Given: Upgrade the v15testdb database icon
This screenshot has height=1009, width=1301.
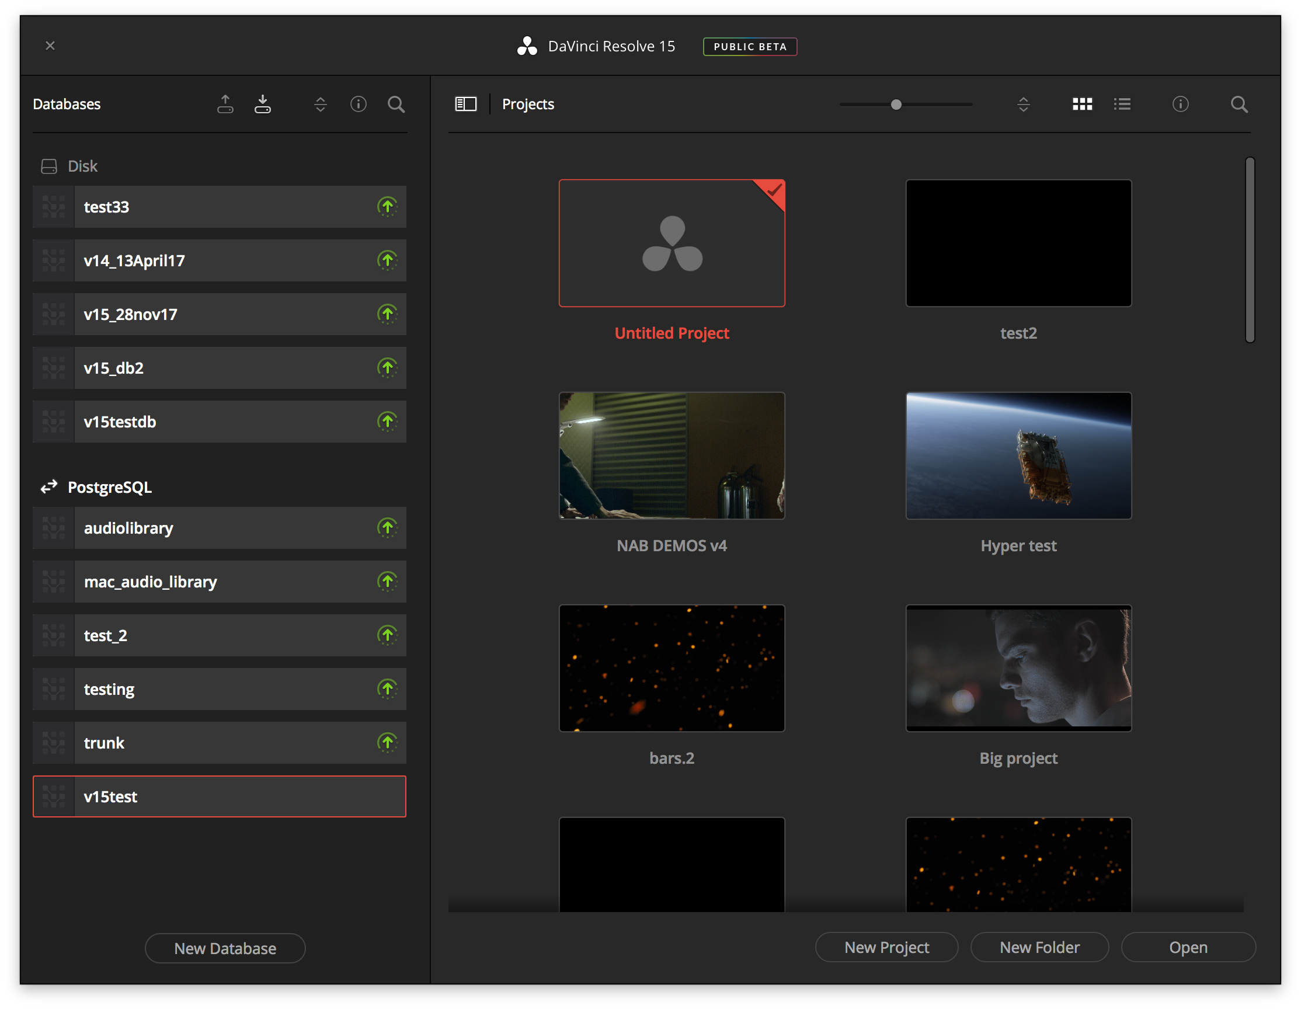Looking at the screenshot, I should (387, 421).
